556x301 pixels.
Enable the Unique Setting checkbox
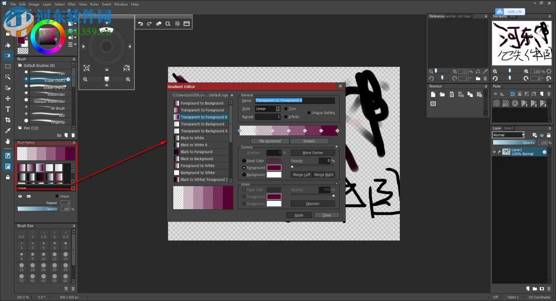click(x=309, y=113)
